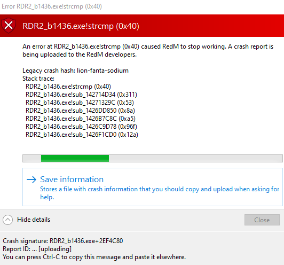Collapse details with the chevron circle icon
Image resolution: width=284 pixels, height=265 pixels.
tap(8, 220)
